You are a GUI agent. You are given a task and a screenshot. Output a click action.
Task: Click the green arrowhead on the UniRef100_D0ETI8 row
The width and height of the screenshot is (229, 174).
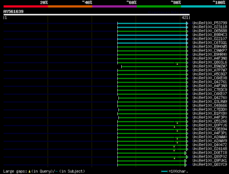[186, 153]
